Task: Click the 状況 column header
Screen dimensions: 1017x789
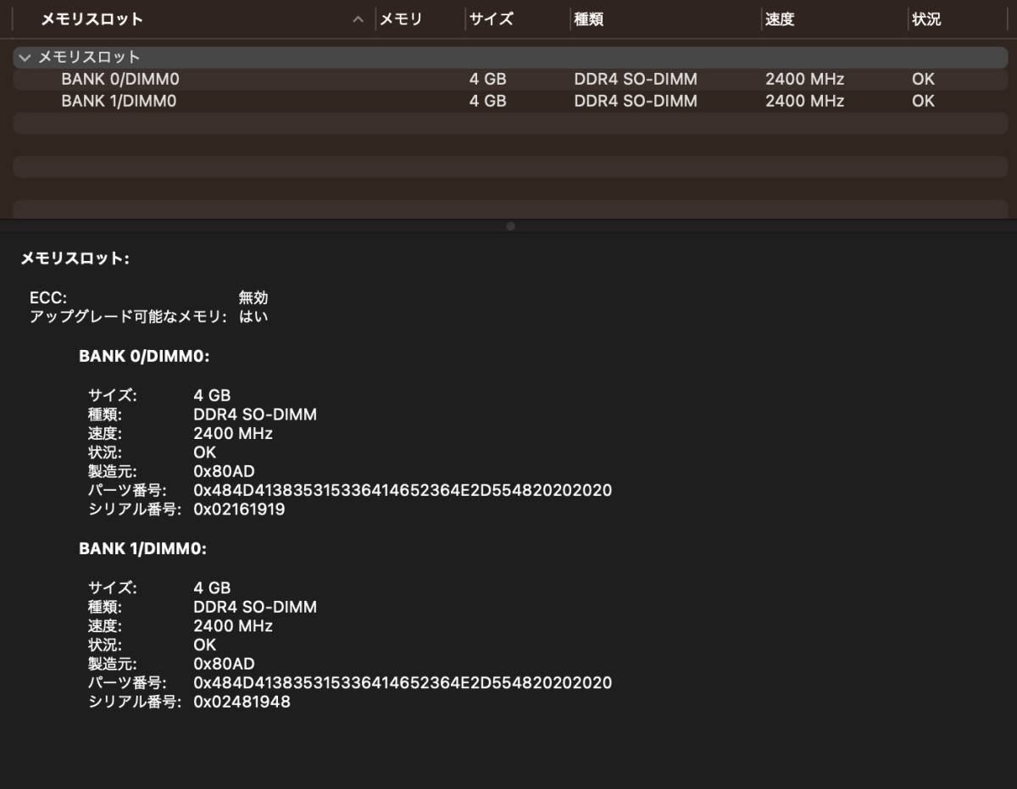Action: (x=926, y=19)
